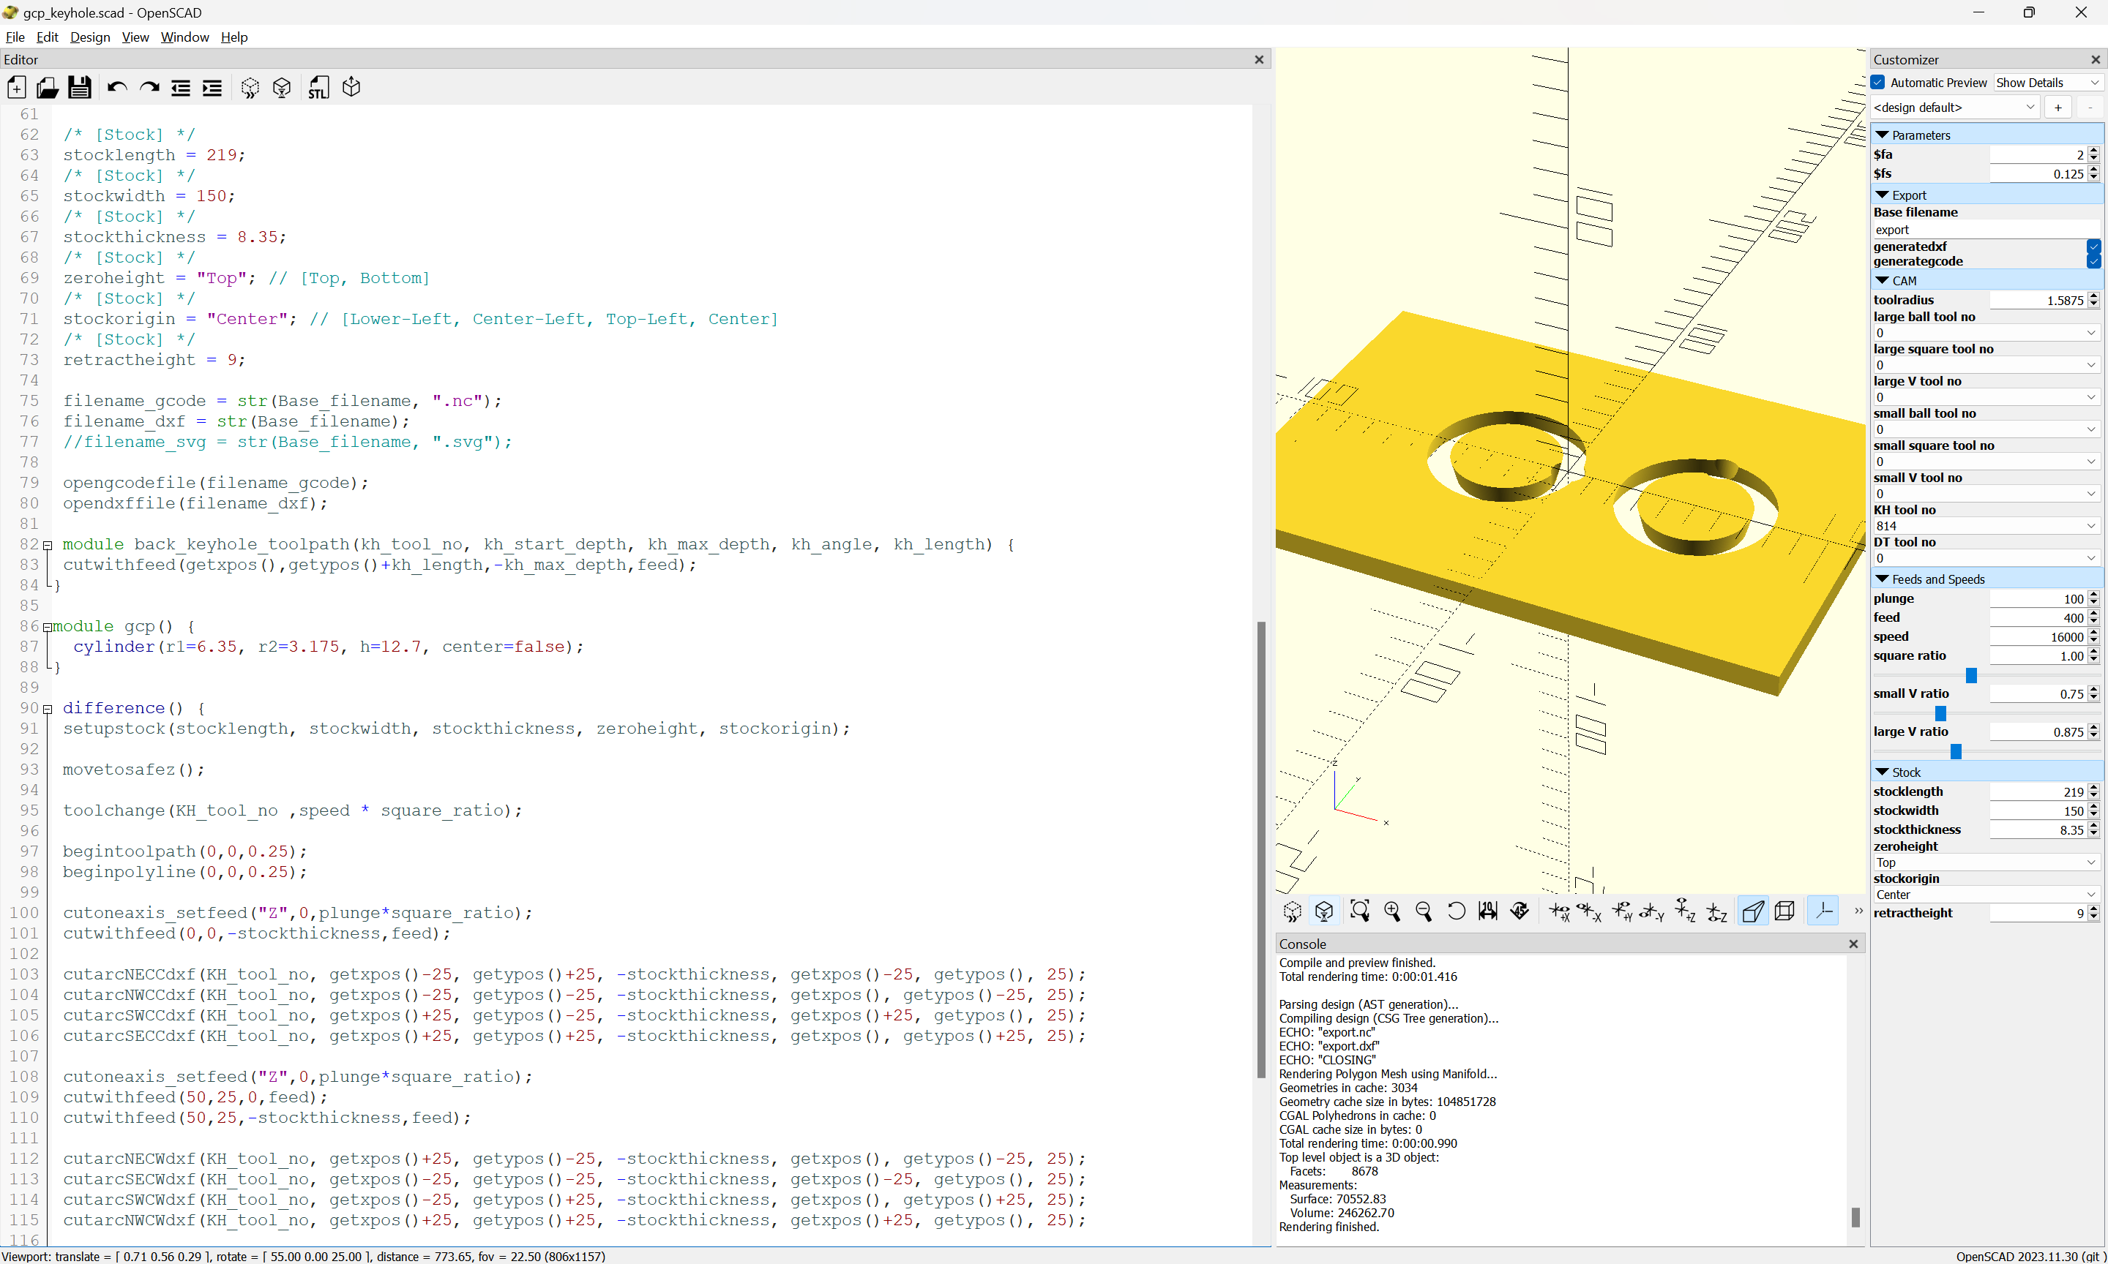Image resolution: width=2108 pixels, height=1264 pixels.
Task: Click the Undo arrow in editor toolbar
Action: point(116,88)
